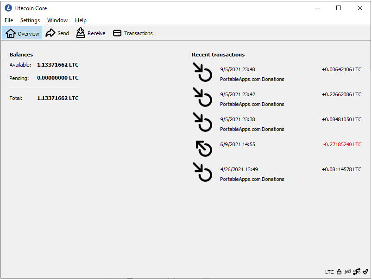Click the 9/5/2021 23:38 transaction date

pos(238,119)
